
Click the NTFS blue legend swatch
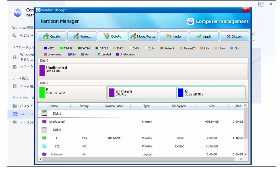click(45, 48)
